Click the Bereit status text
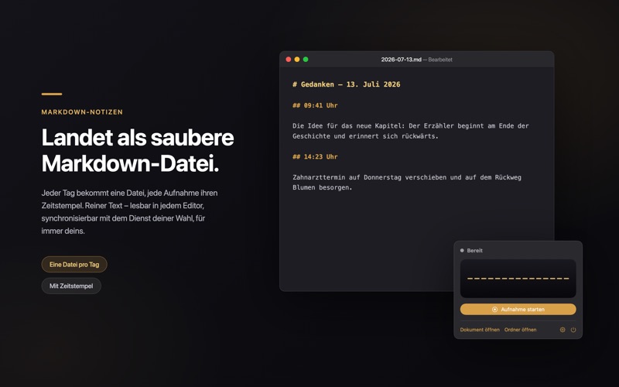Image resolution: width=619 pixels, height=387 pixels. point(474,250)
